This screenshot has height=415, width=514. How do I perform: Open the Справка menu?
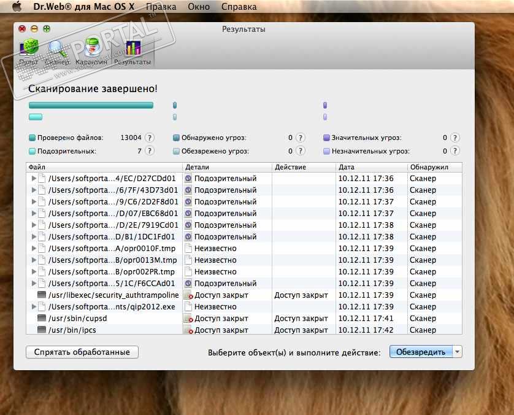pos(239,7)
